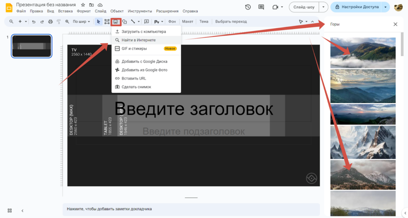Select slide 1 thumbnail in filmstrip
This screenshot has width=408, height=218.
[31, 46]
